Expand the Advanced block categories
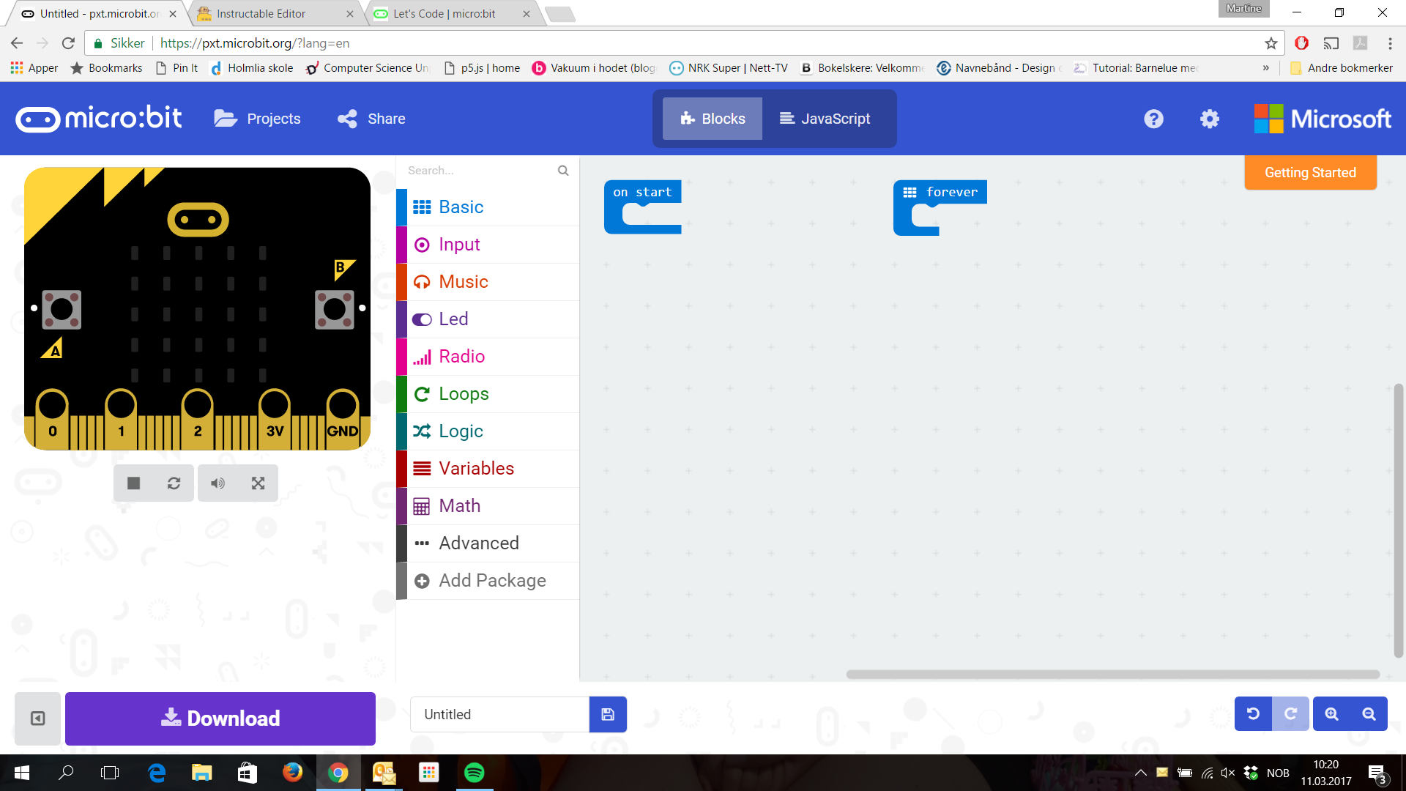This screenshot has width=1406, height=791. click(478, 543)
